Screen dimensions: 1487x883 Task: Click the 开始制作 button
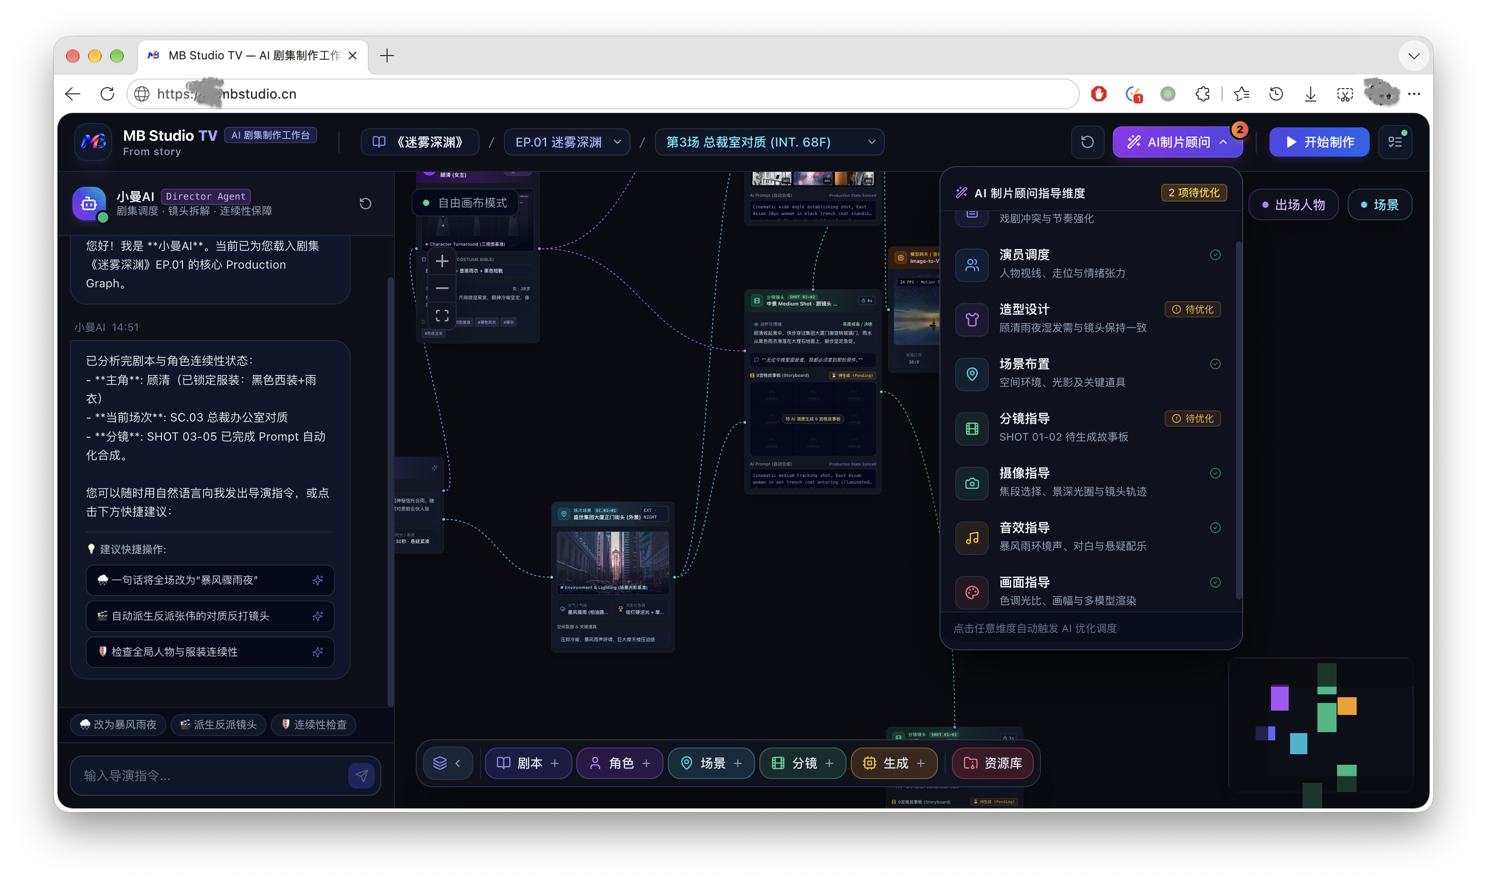tap(1318, 142)
